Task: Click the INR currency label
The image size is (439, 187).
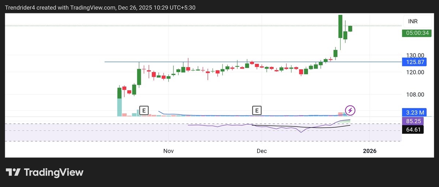Action: pos(413,22)
